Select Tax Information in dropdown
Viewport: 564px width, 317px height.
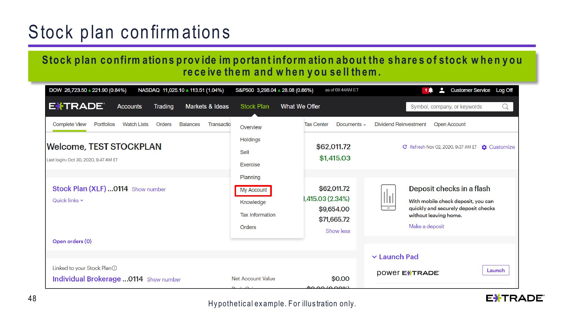point(258,215)
